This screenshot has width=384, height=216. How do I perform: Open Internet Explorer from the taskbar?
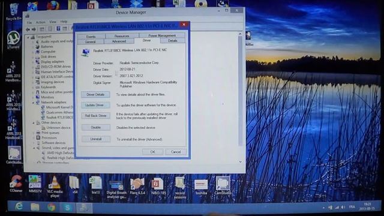pyautogui.click(x=19, y=207)
